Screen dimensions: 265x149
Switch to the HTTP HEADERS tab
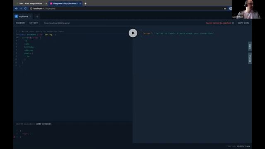point(44,124)
